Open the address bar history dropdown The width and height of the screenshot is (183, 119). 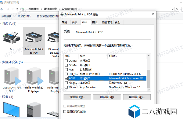point(173,9)
